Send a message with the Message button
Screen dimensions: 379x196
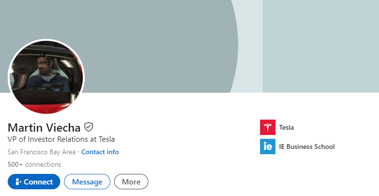click(x=87, y=182)
